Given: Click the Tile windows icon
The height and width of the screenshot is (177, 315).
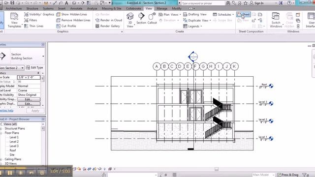Looking at the screenshot, I should coord(298,26).
